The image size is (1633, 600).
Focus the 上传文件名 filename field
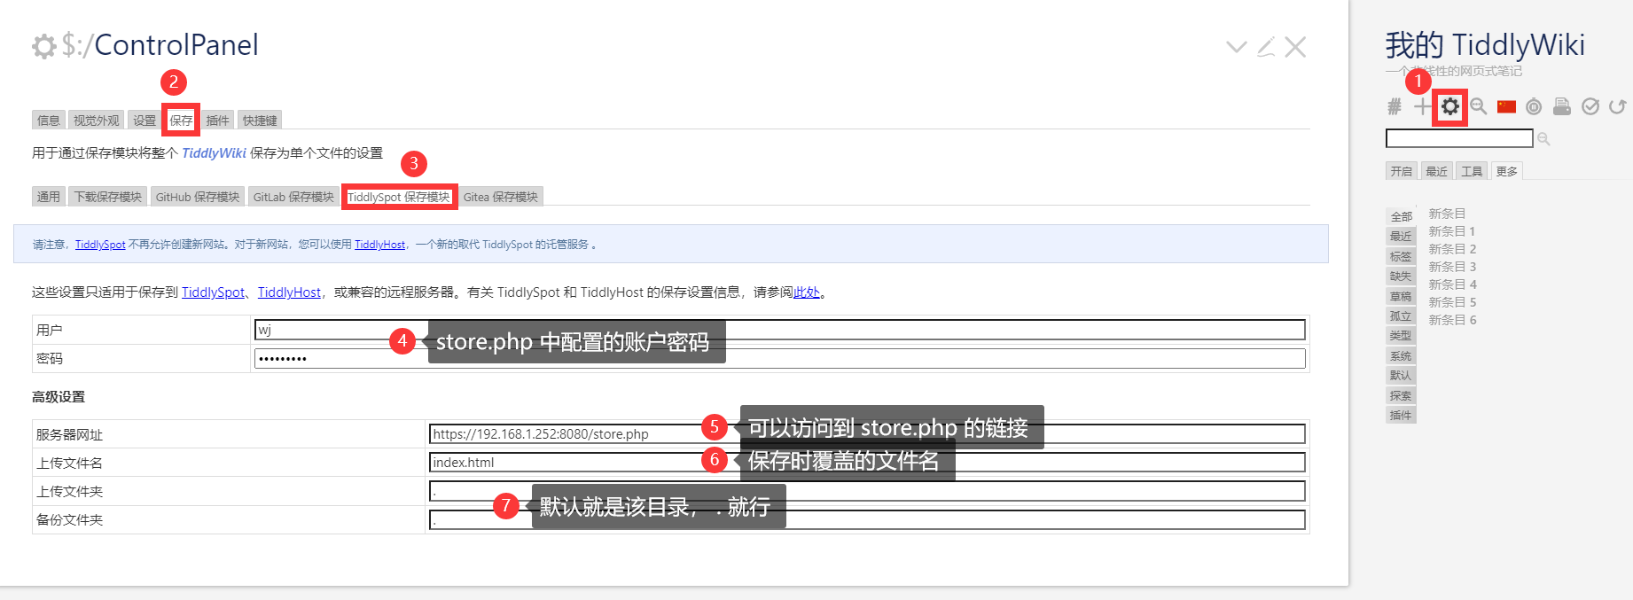pos(867,462)
